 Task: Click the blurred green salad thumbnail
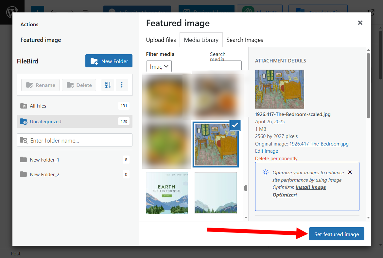pyautogui.click(x=166, y=145)
